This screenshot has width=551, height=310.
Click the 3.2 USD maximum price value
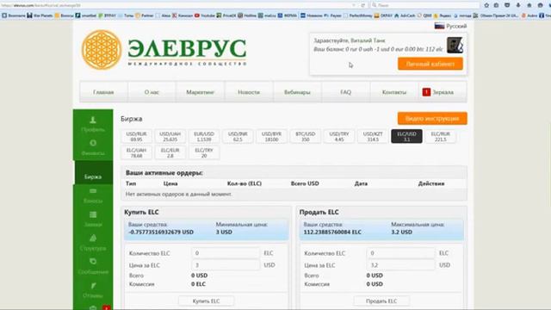402,232
